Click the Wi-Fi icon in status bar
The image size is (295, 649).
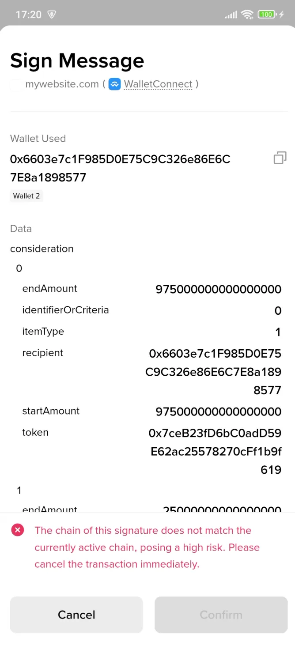[x=247, y=14]
